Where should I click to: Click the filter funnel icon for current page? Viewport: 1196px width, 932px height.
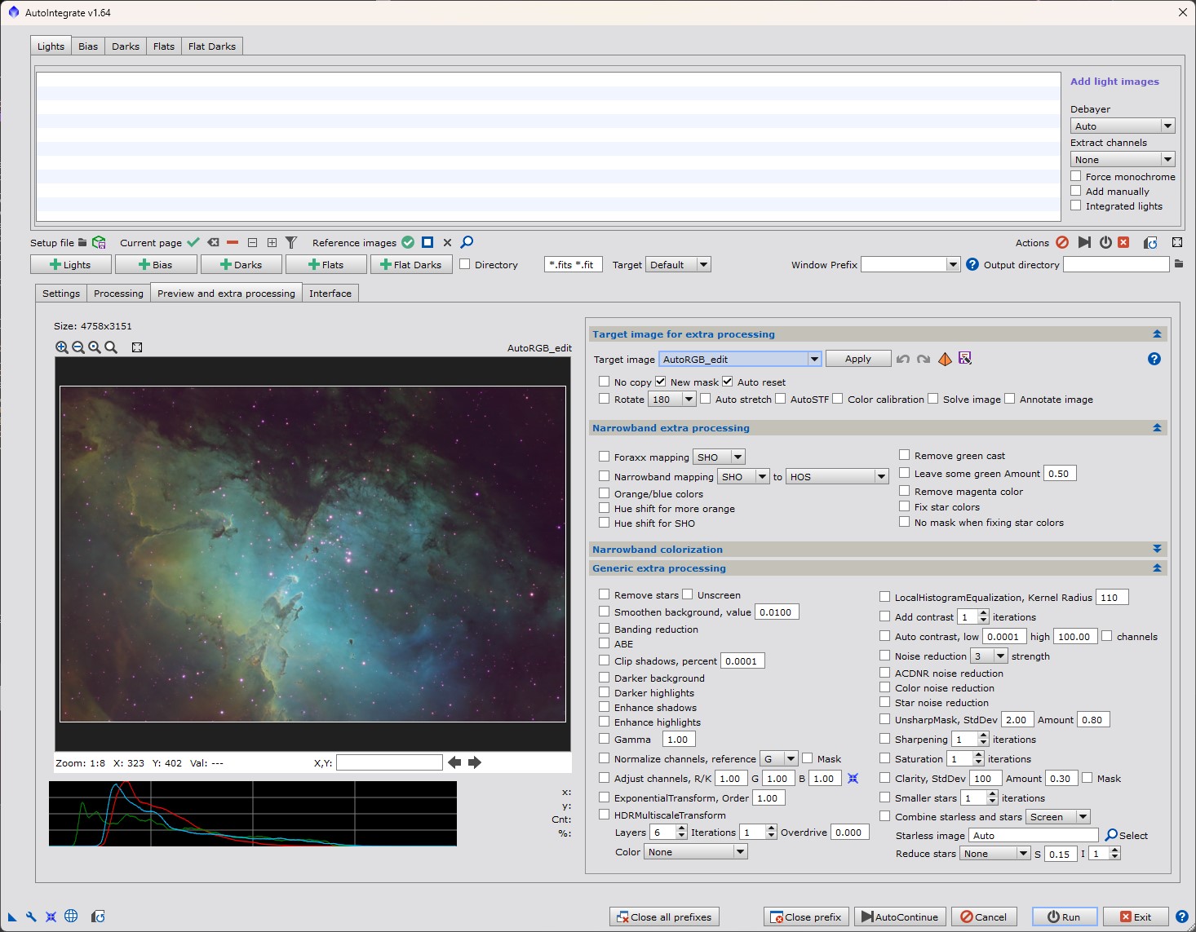tap(291, 243)
